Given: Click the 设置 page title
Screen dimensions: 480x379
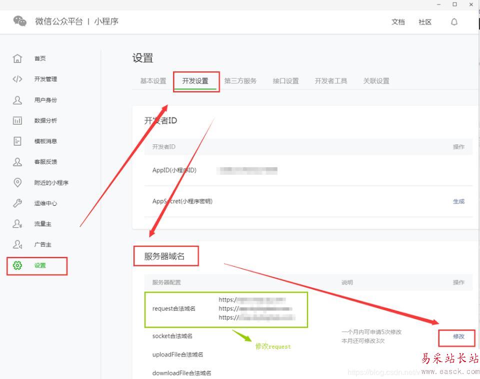Looking at the screenshot, I should coord(142,58).
